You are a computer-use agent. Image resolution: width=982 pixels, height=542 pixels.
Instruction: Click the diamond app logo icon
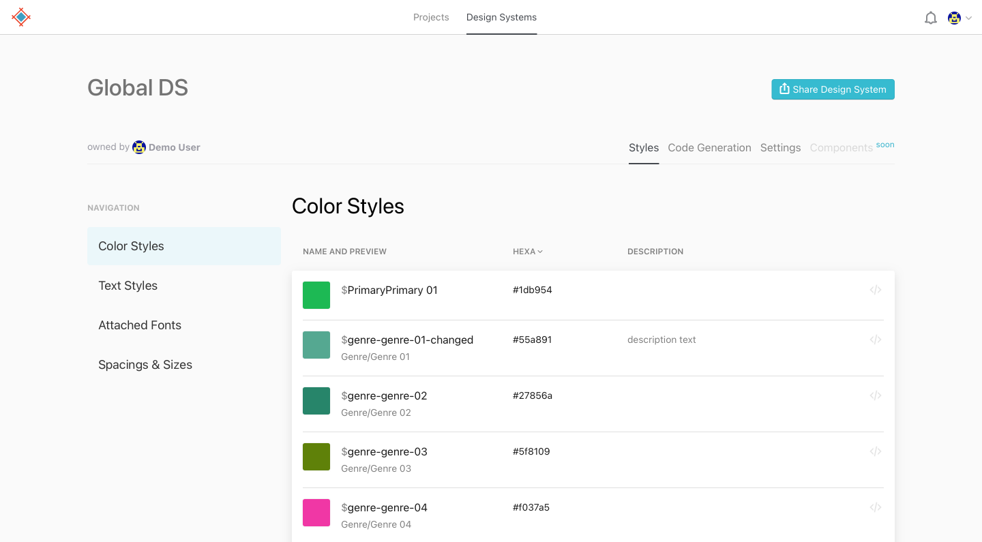pyautogui.click(x=21, y=17)
